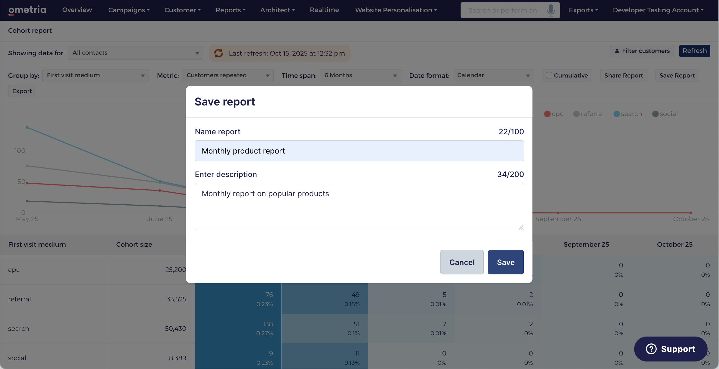The width and height of the screenshot is (719, 369).
Task: Open the Website Personalisation menu
Action: (x=396, y=10)
